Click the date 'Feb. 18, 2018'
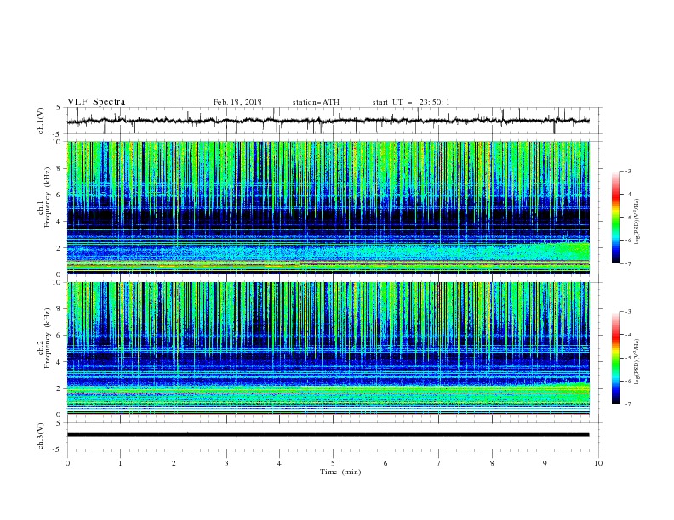The image size is (674, 520). point(237,102)
